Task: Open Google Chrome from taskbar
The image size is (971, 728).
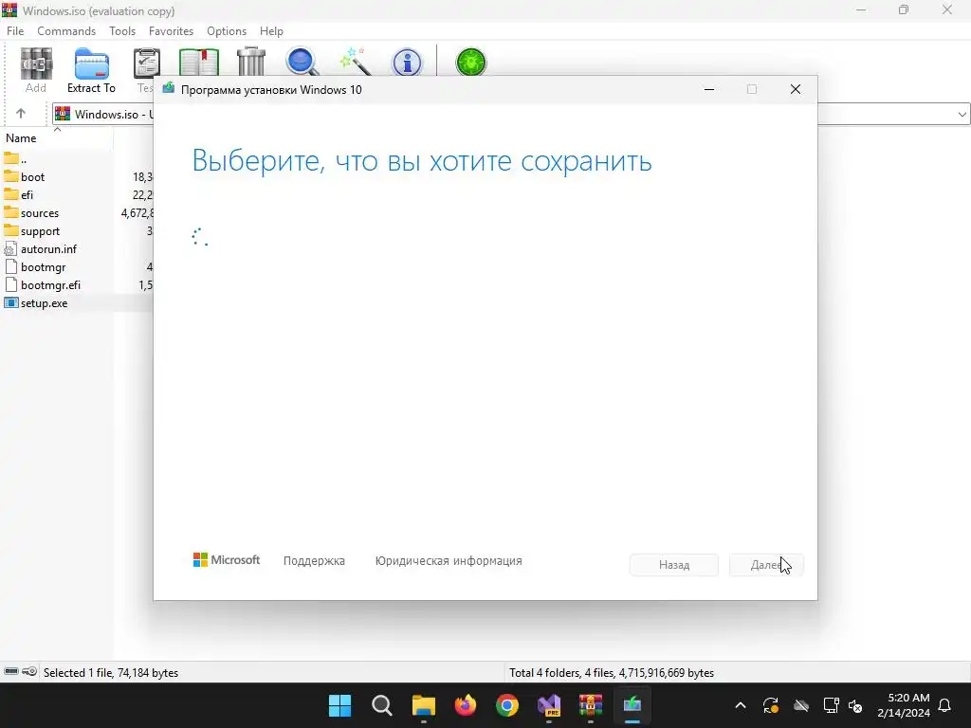Action: coord(507,705)
